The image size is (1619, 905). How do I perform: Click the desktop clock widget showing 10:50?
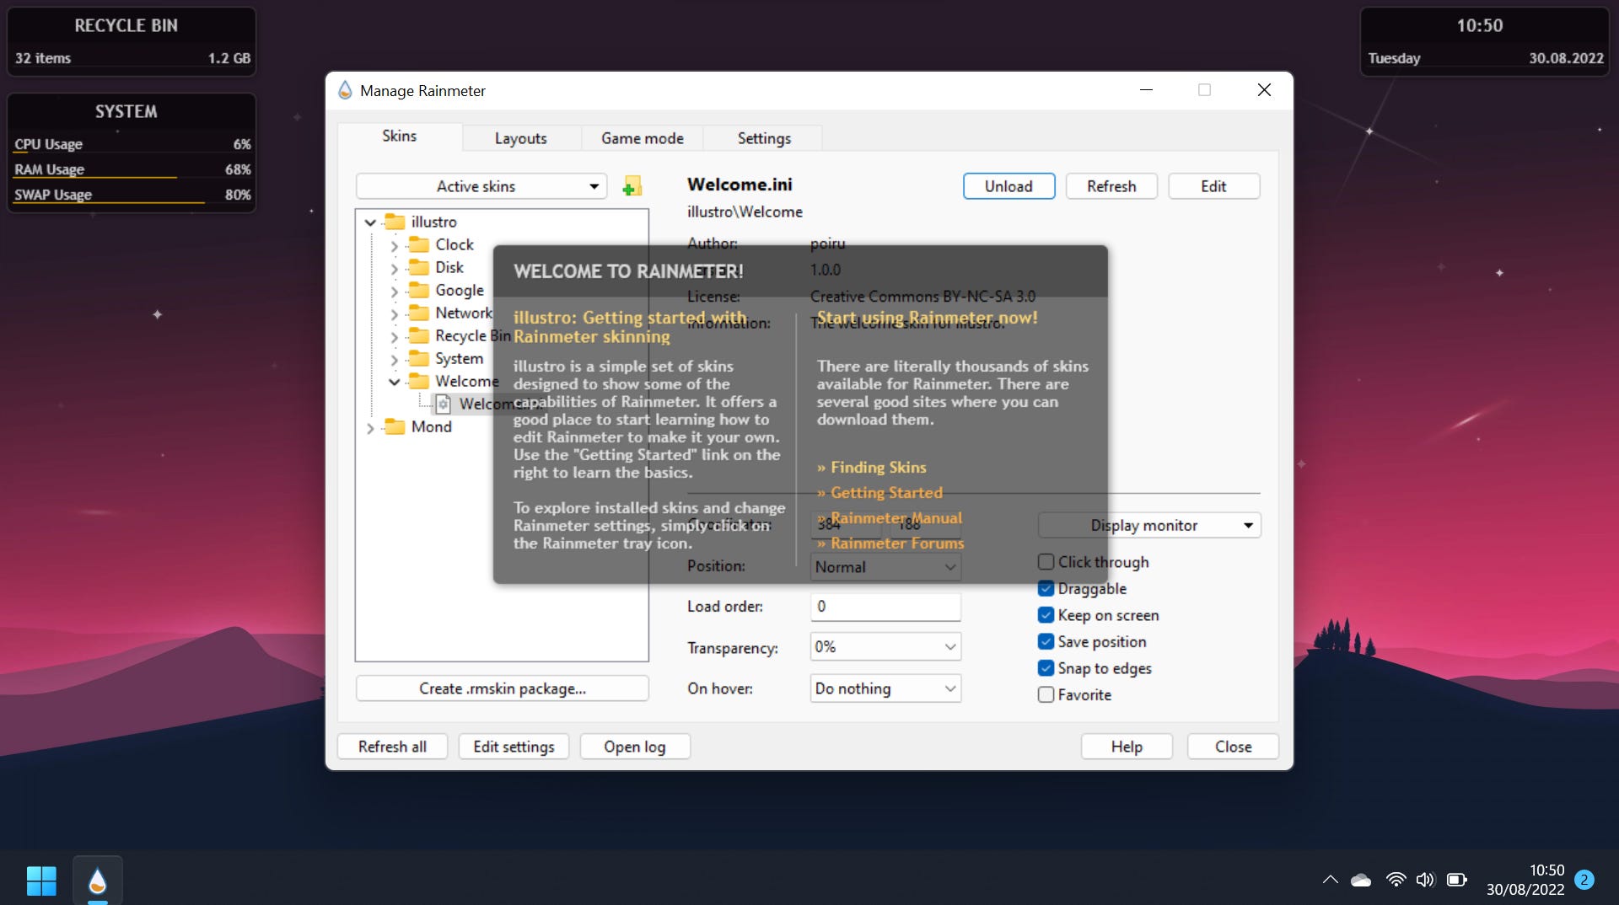1484,41
